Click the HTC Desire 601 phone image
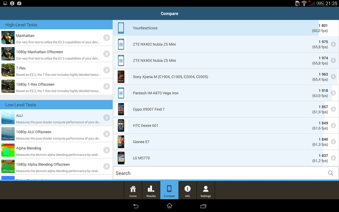This screenshot has height=212, width=339. pyautogui.click(x=121, y=126)
